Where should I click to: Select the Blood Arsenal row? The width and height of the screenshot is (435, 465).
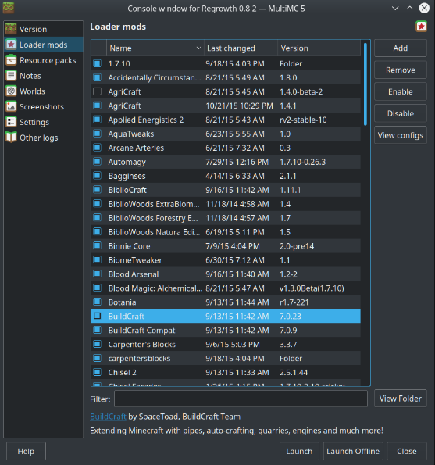226,274
